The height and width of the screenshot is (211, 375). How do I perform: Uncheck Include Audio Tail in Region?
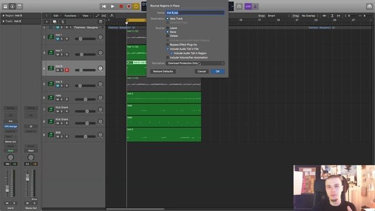[172, 53]
